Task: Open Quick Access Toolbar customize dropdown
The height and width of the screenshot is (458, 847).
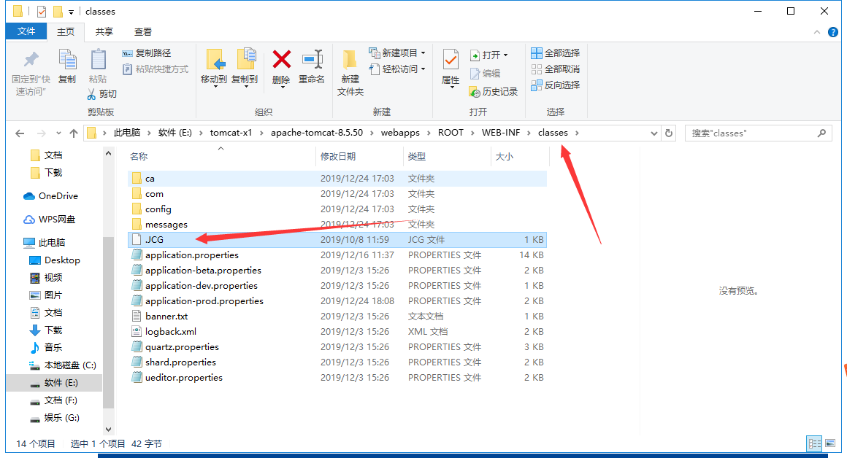Action: (71, 12)
